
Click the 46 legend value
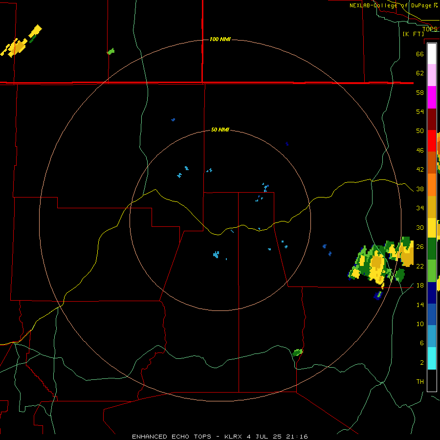point(420,151)
